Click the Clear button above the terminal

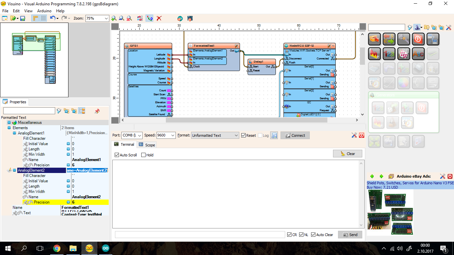coord(348,153)
